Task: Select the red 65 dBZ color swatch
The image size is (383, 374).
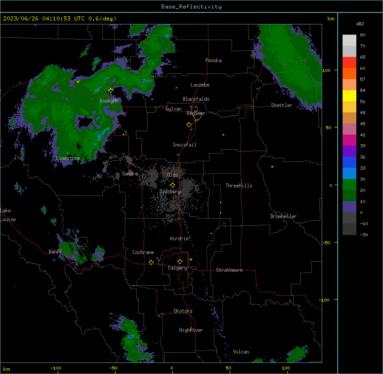Action: pyautogui.click(x=349, y=62)
